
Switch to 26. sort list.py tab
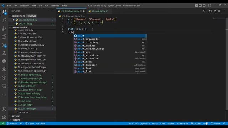pyautogui.click(x=99, y=11)
